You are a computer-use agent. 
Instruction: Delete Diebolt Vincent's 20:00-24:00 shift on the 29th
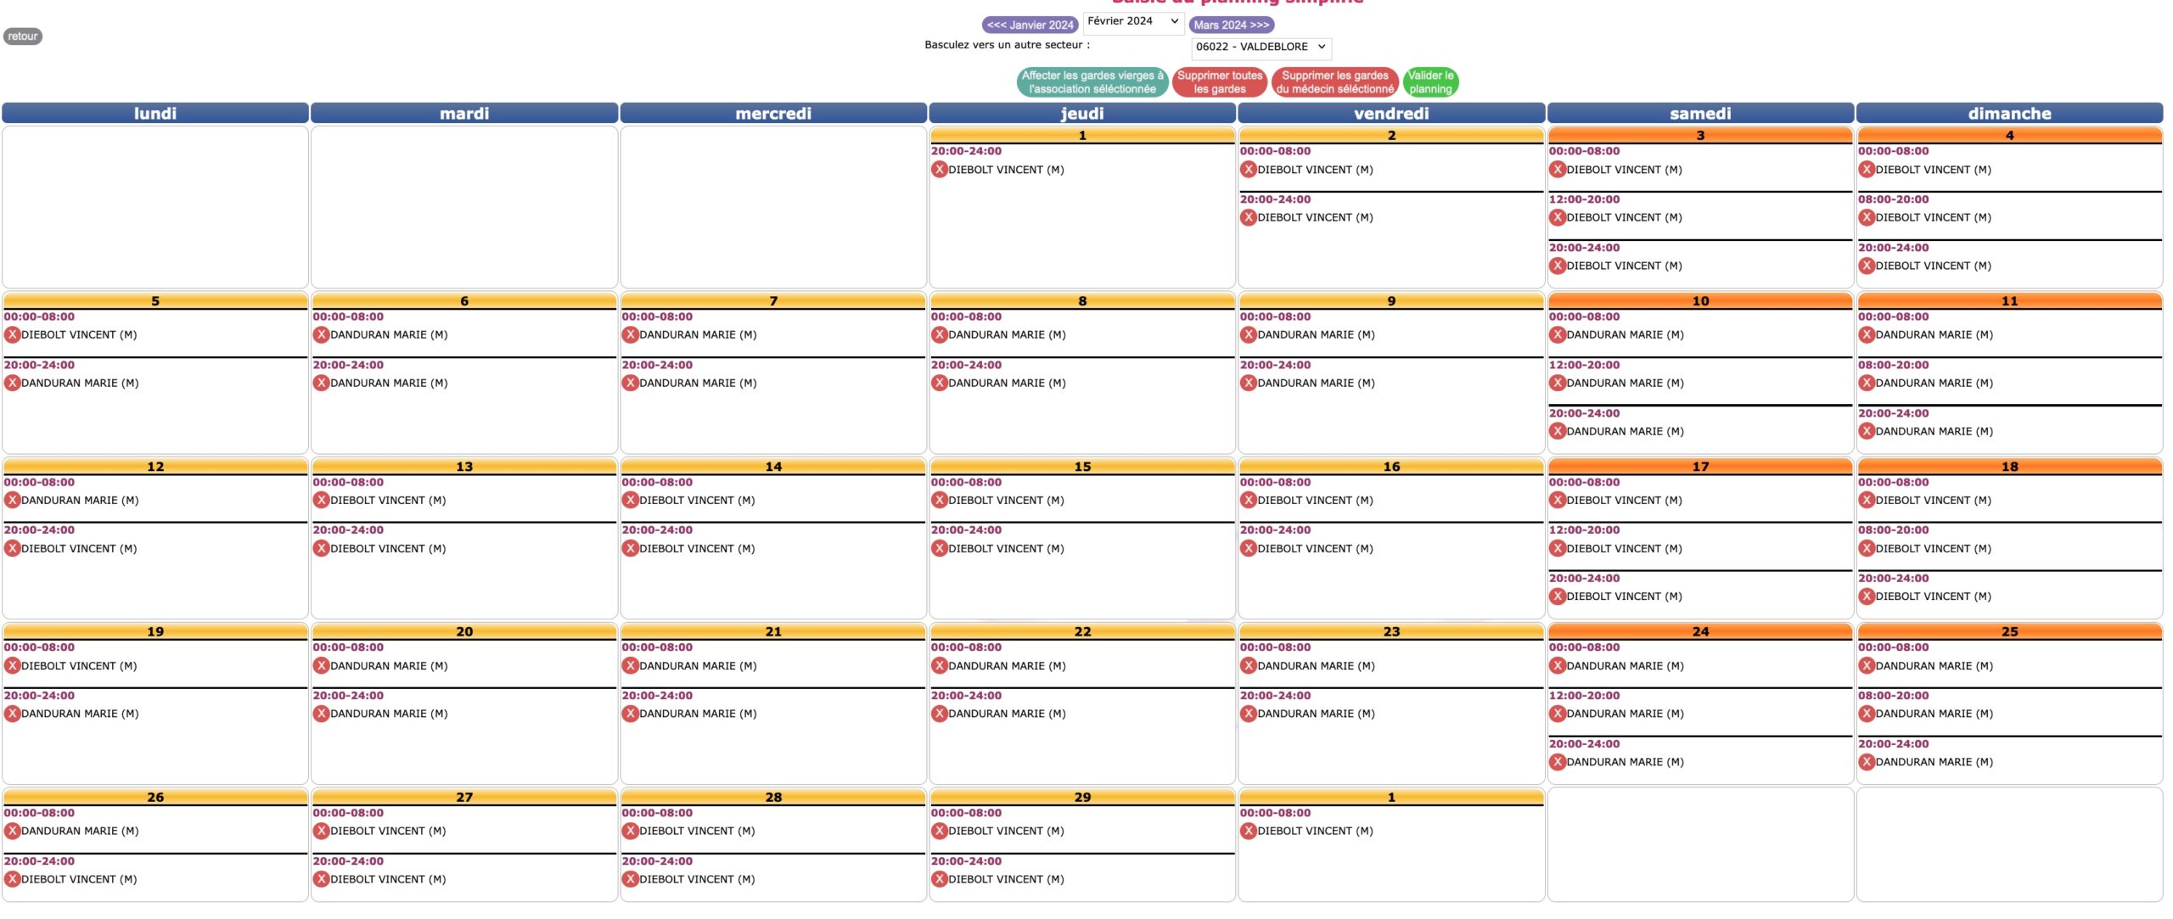click(939, 880)
